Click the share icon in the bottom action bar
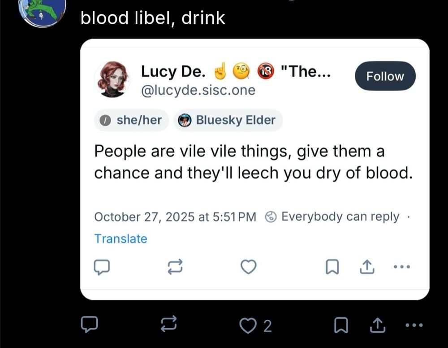 tap(377, 324)
